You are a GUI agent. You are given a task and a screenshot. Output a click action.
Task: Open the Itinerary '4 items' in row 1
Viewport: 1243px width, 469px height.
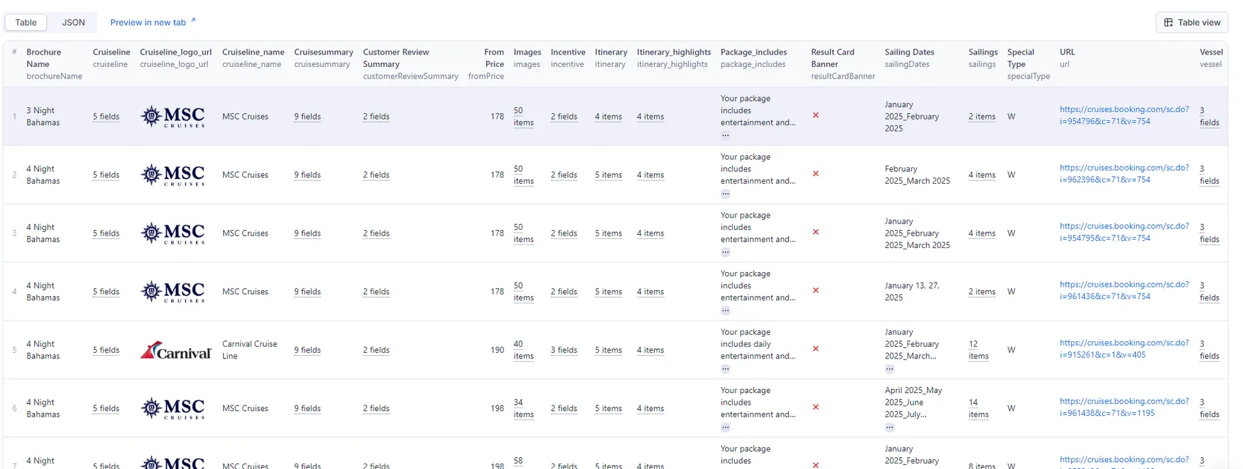[x=608, y=117]
